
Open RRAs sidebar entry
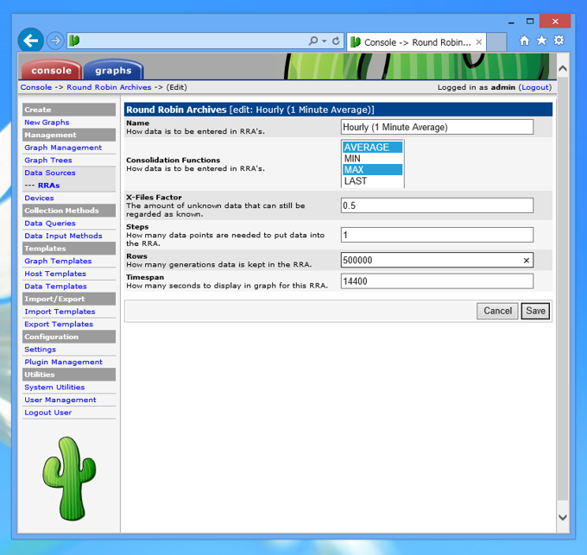click(48, 186)
